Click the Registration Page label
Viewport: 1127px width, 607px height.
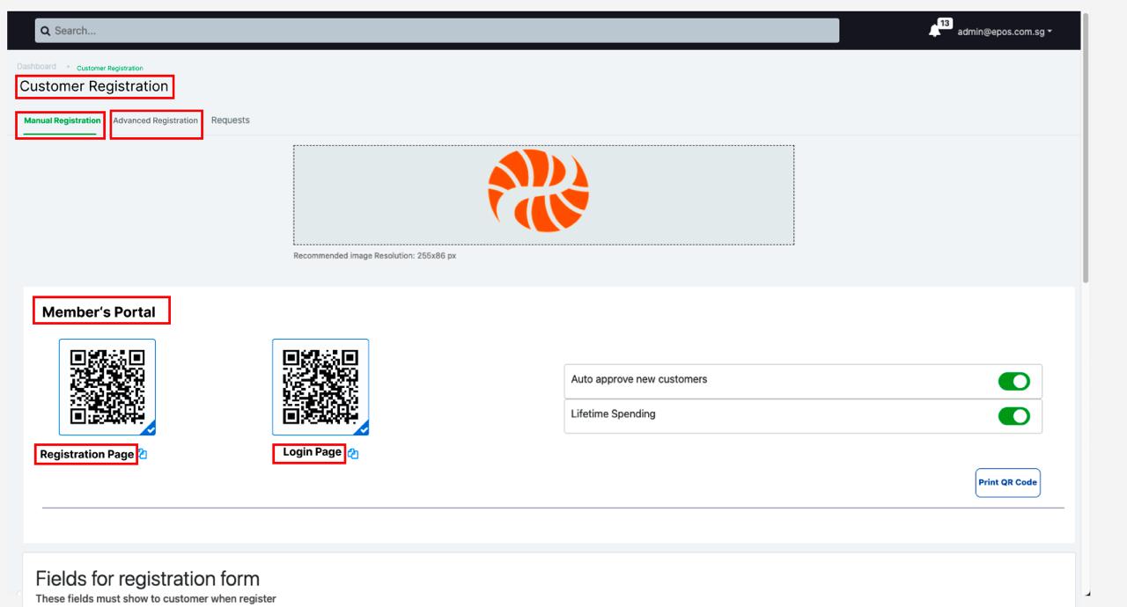pyautogui.click(x=86, y=455)
